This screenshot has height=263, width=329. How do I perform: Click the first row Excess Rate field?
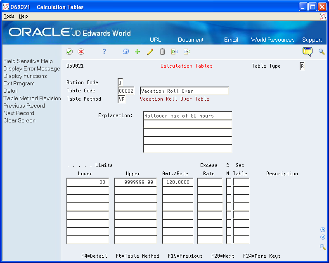[x=210, y=182]
